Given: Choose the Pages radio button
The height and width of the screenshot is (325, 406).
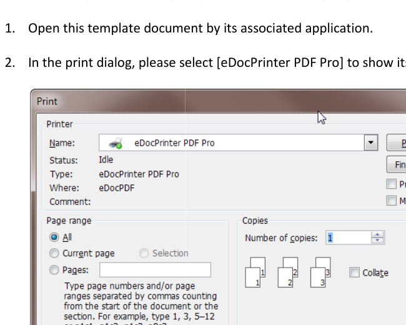Looking at the screenshot, I should 54,270.
